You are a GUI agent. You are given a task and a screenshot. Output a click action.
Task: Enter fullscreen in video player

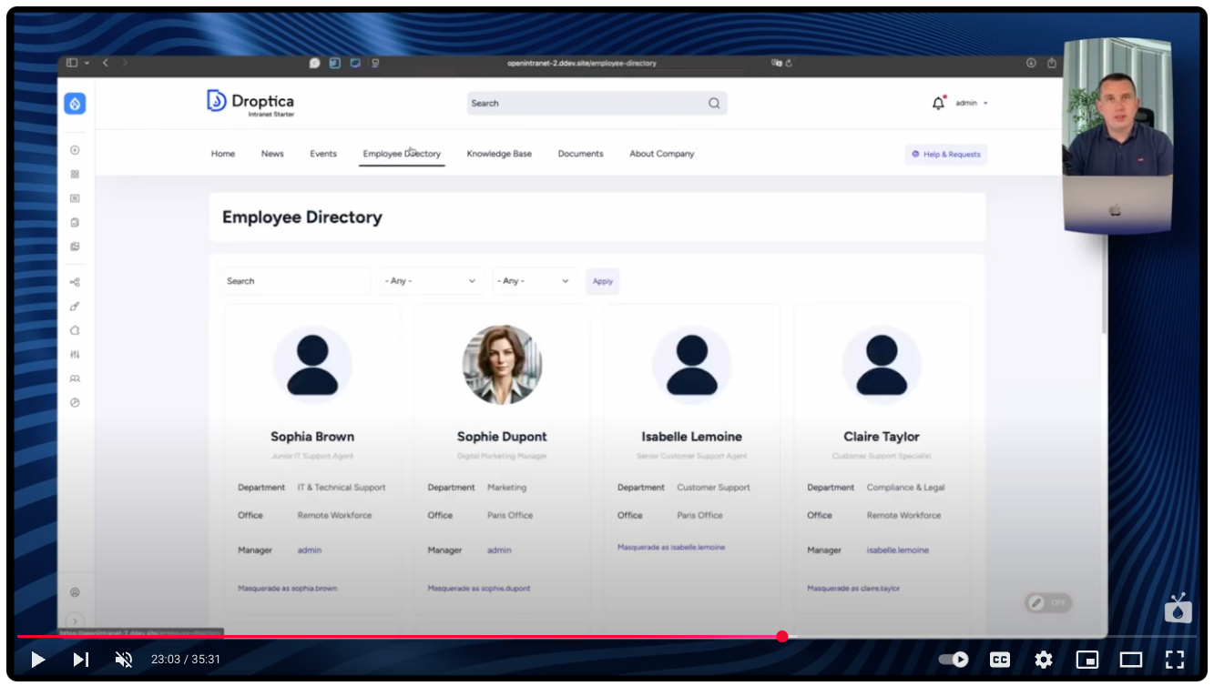coord(1175,660)
